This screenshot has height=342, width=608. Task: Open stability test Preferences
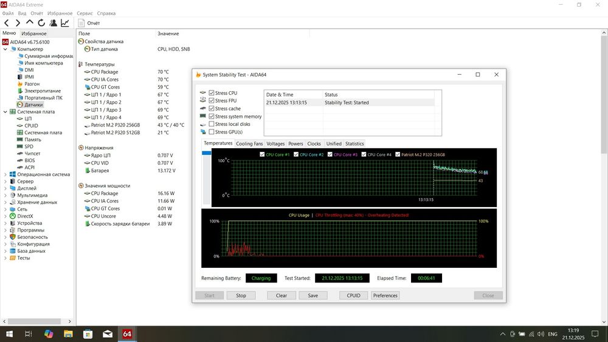[385, 295]
